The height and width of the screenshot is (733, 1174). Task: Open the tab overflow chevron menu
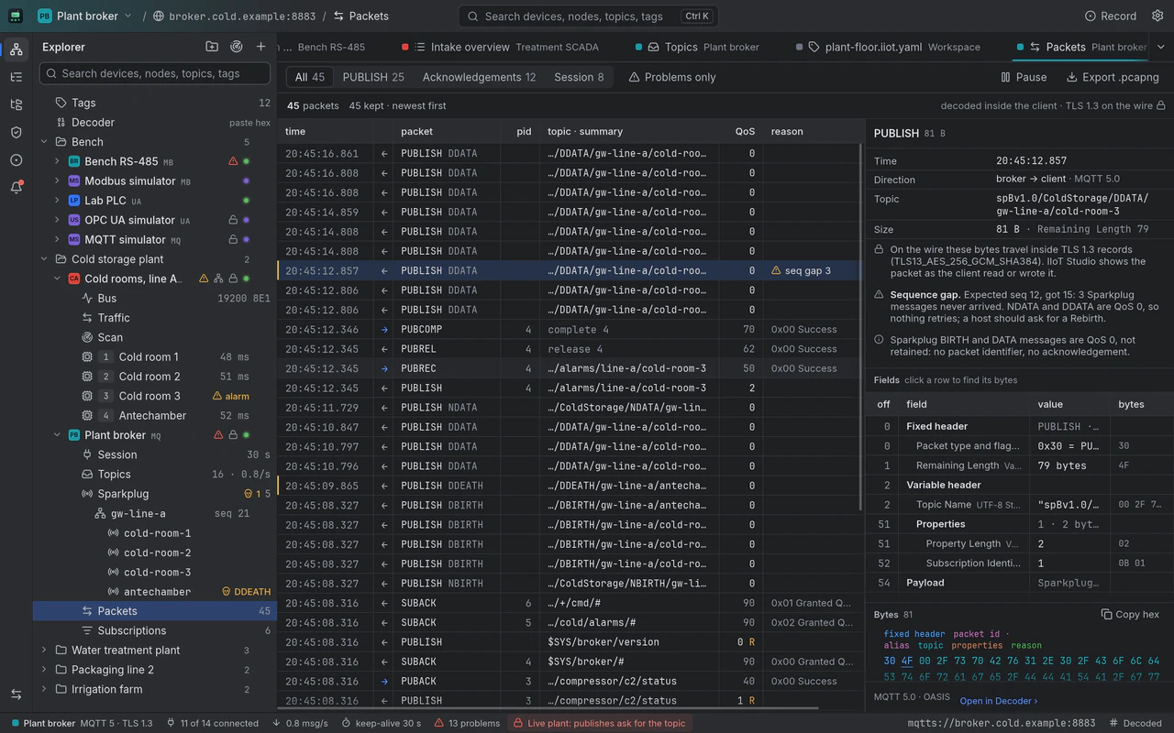click(x=1160, y=47)
